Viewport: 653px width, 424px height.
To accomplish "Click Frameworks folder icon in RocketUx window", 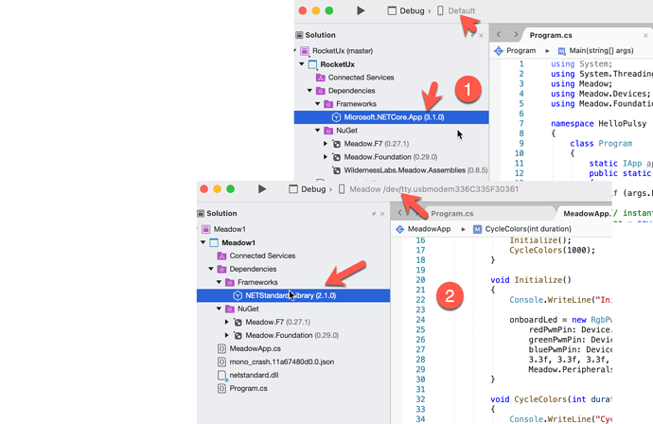I will click(x=328, y=104).
